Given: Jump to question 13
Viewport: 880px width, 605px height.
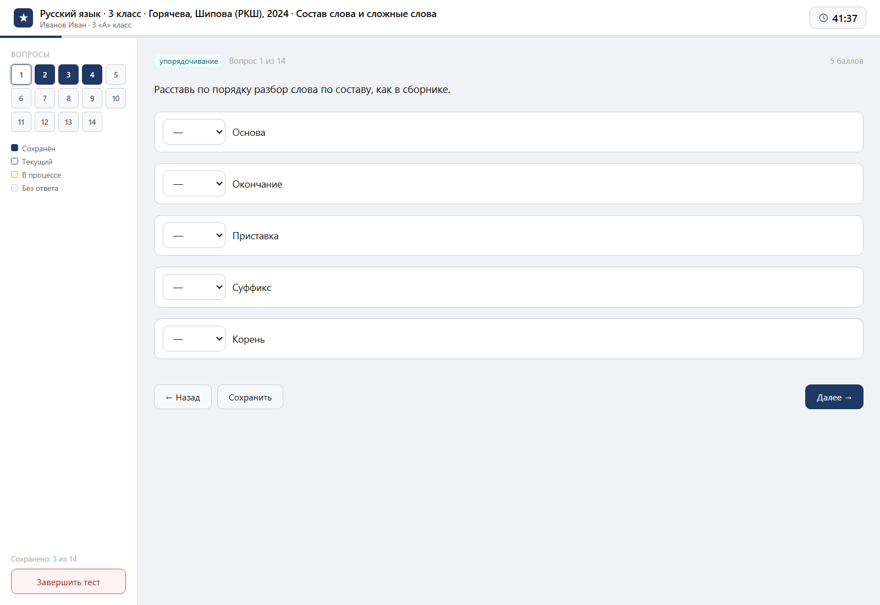Looking at the screenshot, I should (68, 122).
